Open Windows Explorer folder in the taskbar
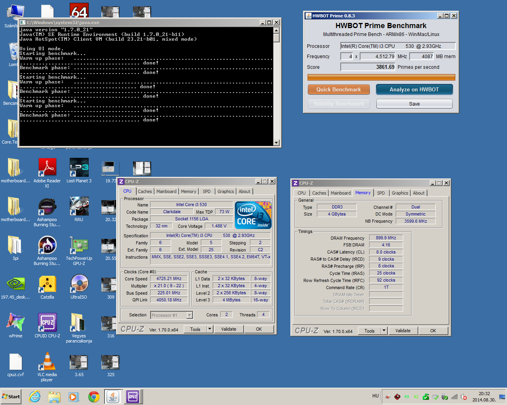 [x=54, y=397]
